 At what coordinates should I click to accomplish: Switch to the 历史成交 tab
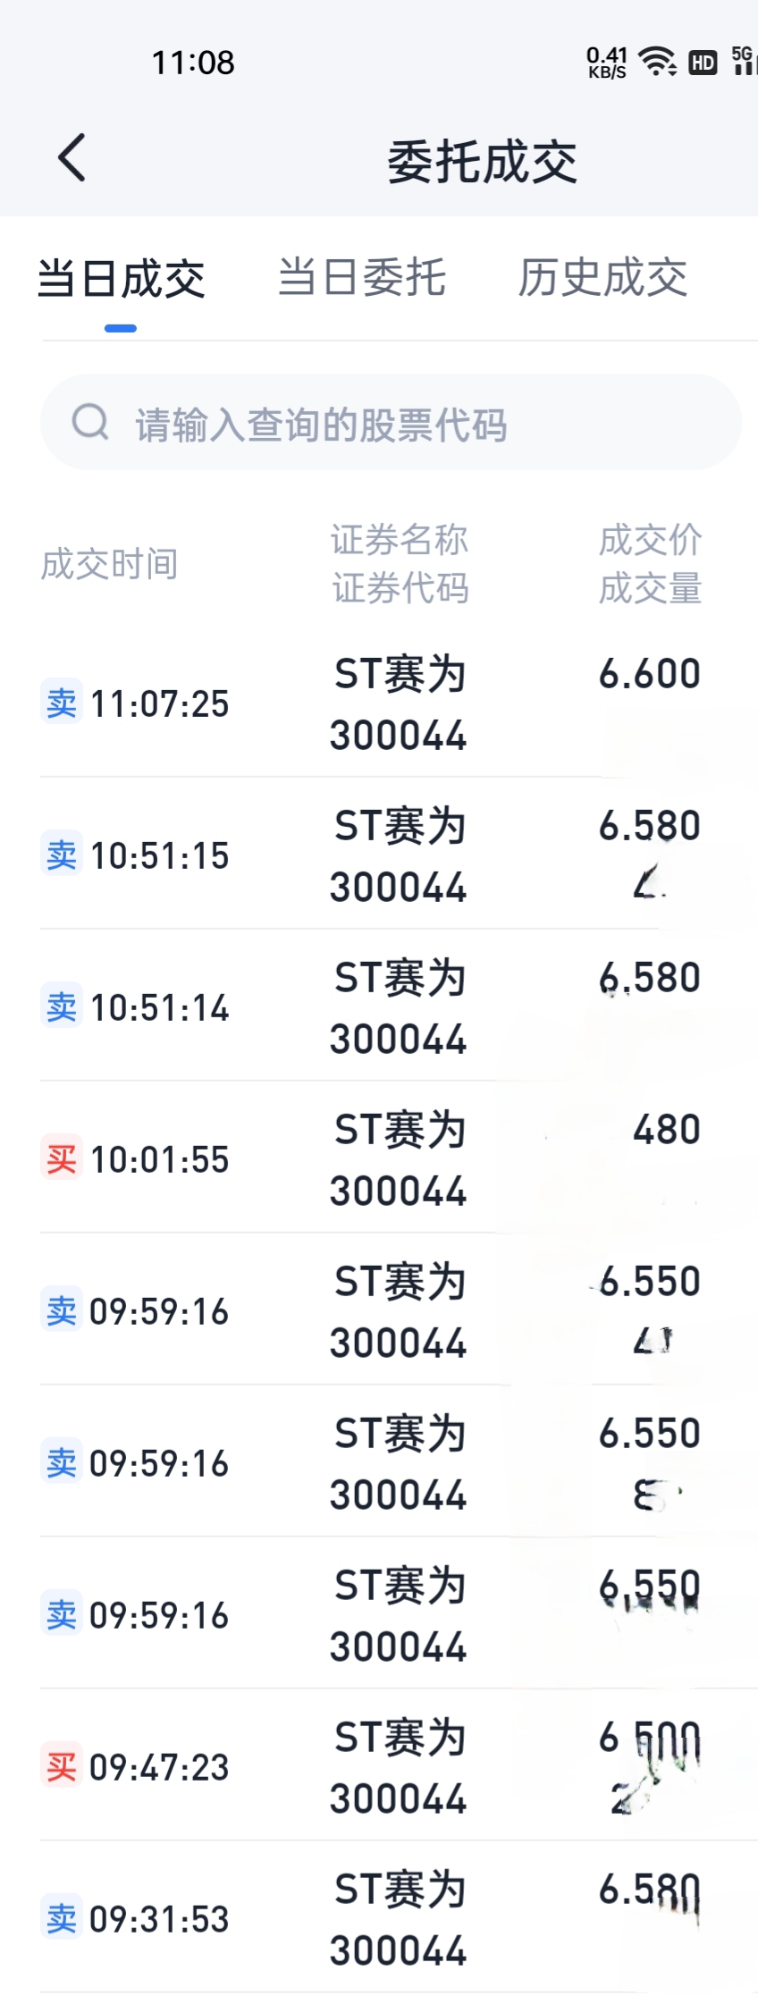click(x=602, y=276)
